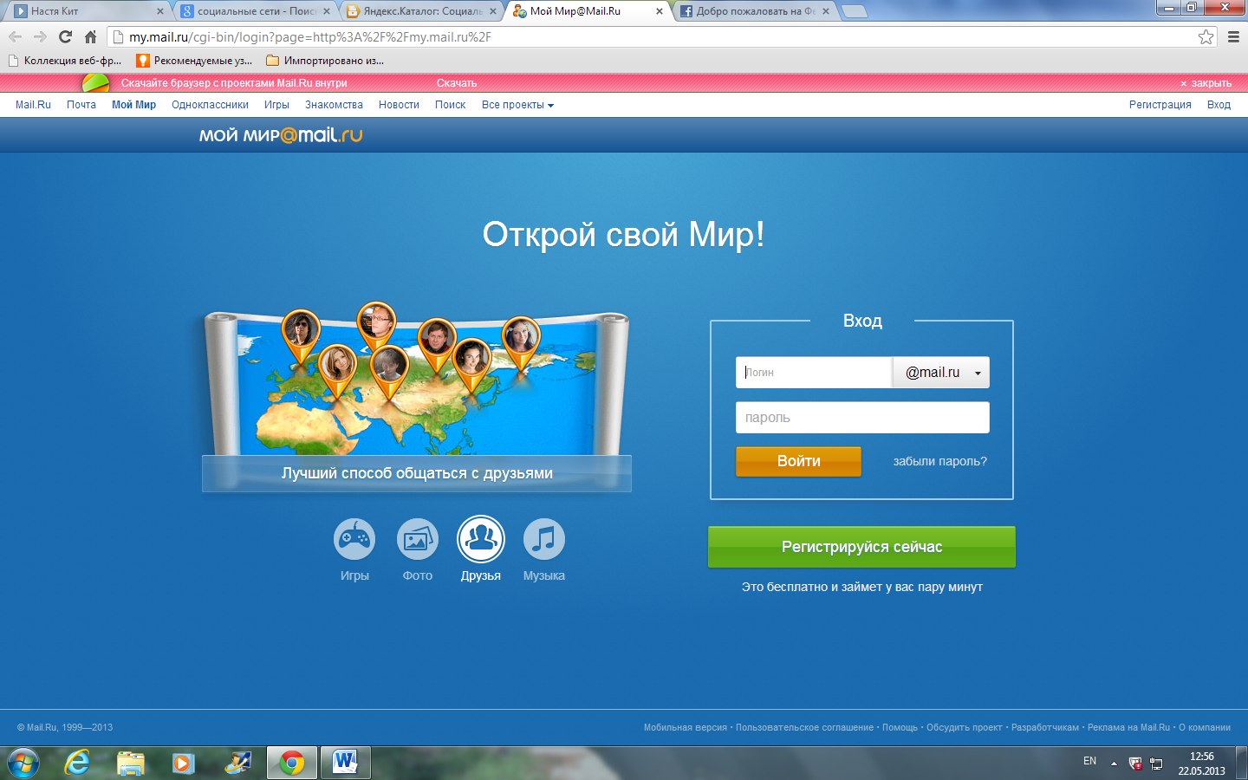Click 'Скачать' in the promo banner

click(x=457, y=83)
